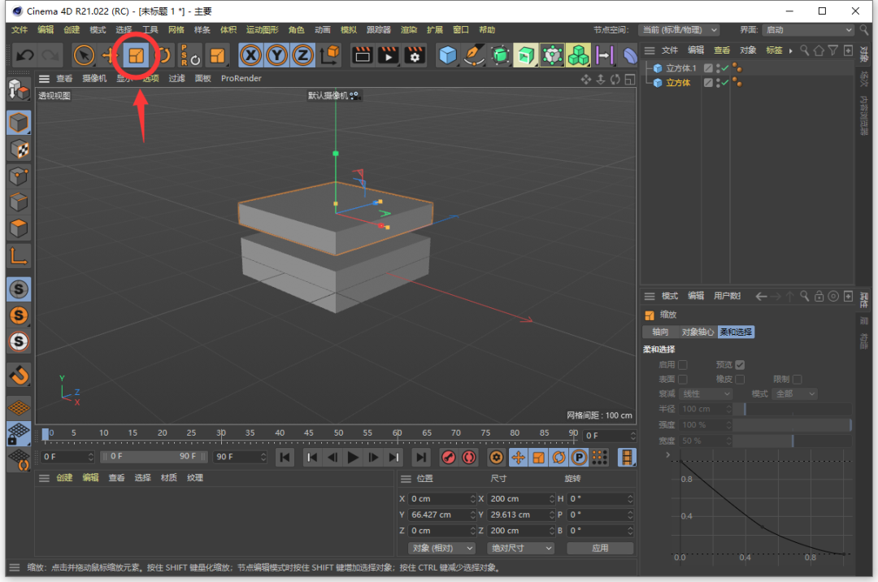Select 立方体.1 in the object manager
The image size is (878, 582).
tap(681, 68)
